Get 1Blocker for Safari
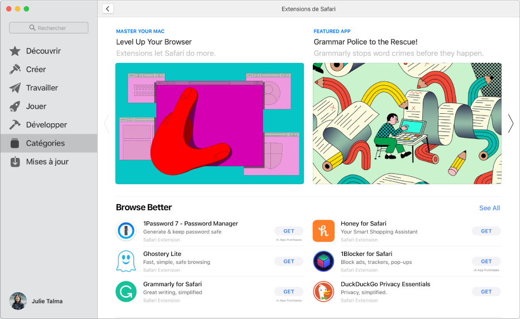Image resolution: width=520 pixels, height=319 pixels. click(486, 262)
